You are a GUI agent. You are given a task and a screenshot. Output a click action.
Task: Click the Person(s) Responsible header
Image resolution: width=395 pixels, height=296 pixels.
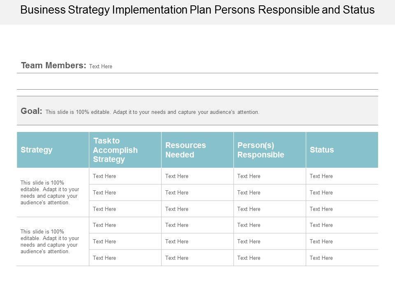[x=261, y=150]
